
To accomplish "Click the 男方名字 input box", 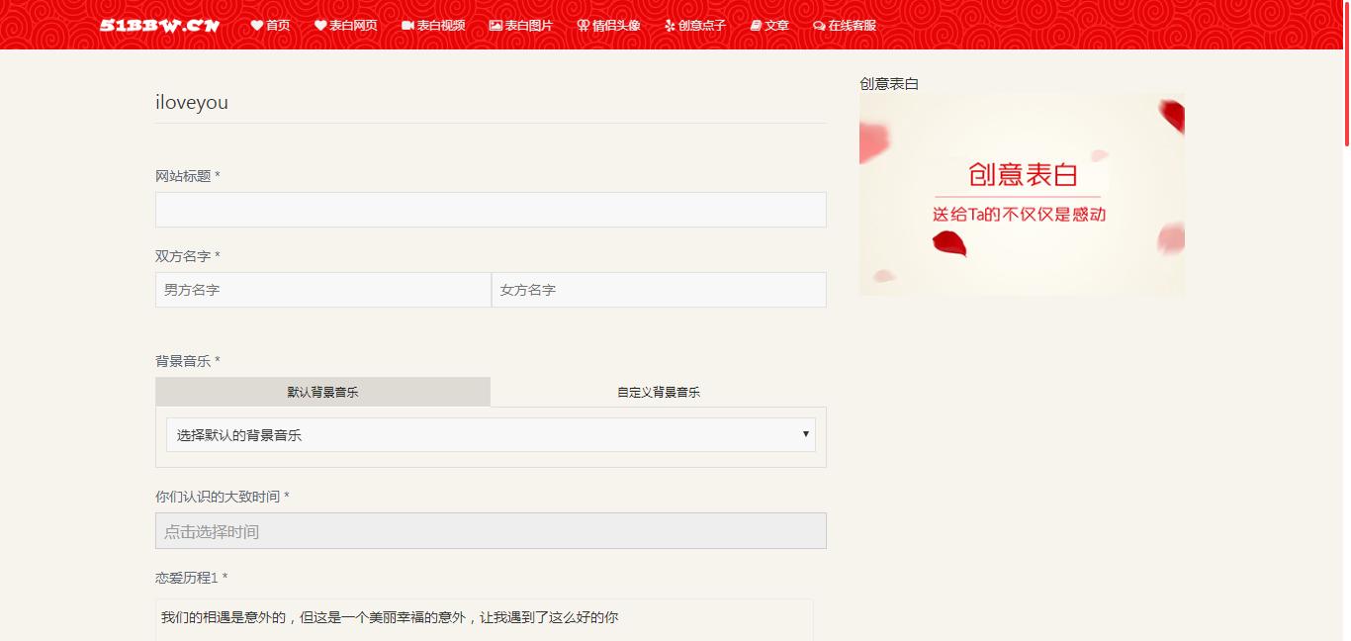I will 322,289.
